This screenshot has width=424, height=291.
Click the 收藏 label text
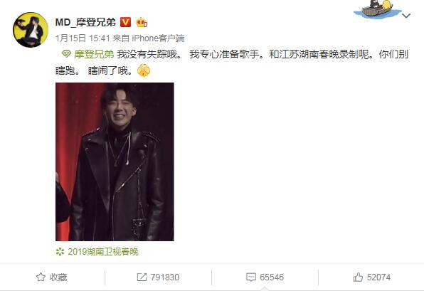point(58,277)
